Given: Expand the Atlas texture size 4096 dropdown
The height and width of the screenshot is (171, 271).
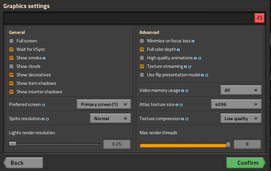Looking at the screenshot, I should (236, 105).
